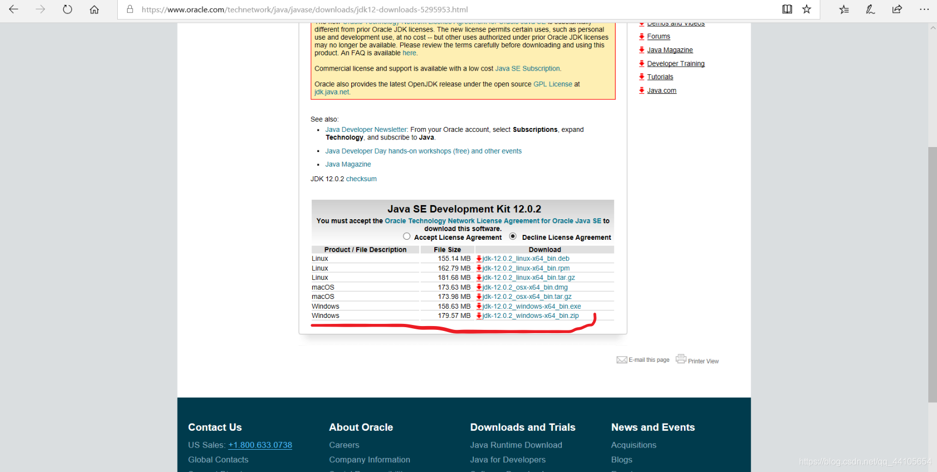Call US Sales number +1.800.633.0738

click(x=260, y=445)
